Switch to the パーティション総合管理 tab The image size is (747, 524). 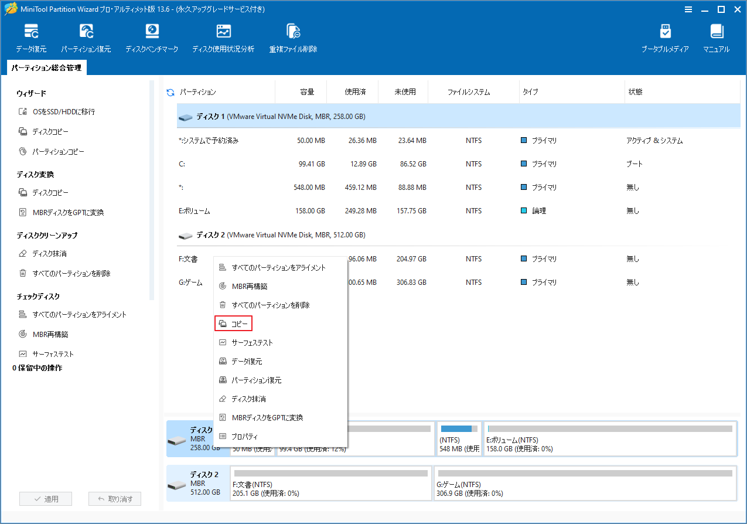click(46, 67)
